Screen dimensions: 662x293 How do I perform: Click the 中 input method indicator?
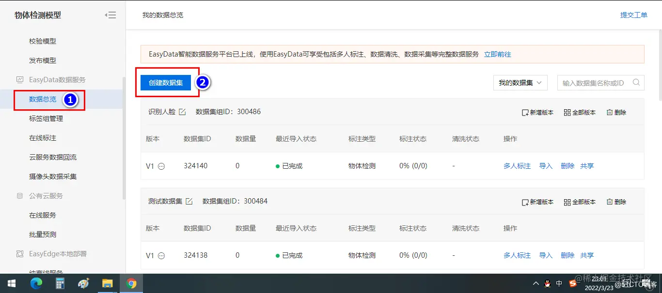[559, 283]
